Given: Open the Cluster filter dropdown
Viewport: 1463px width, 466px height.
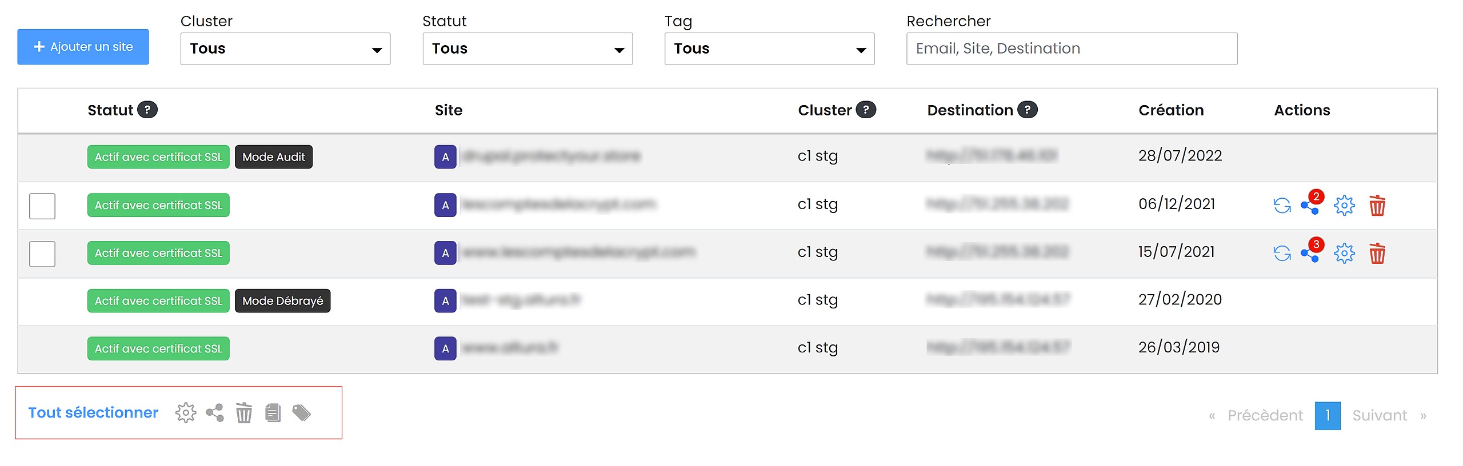Looking at the screenshot, I should click(x=285, y=49).
